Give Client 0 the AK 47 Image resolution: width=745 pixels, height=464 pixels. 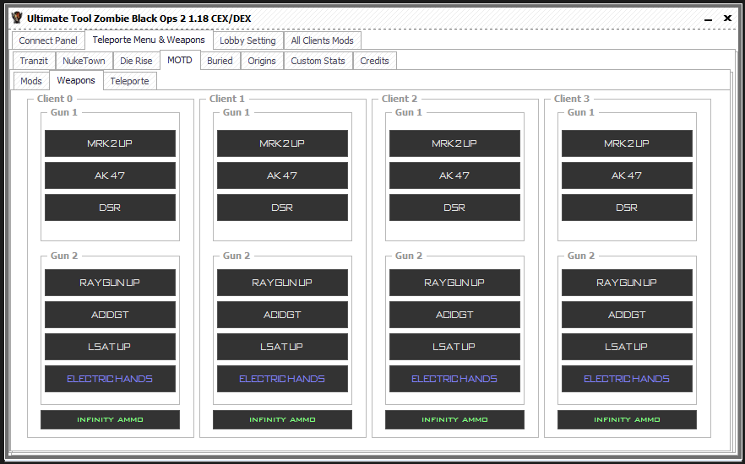(110, 175)
